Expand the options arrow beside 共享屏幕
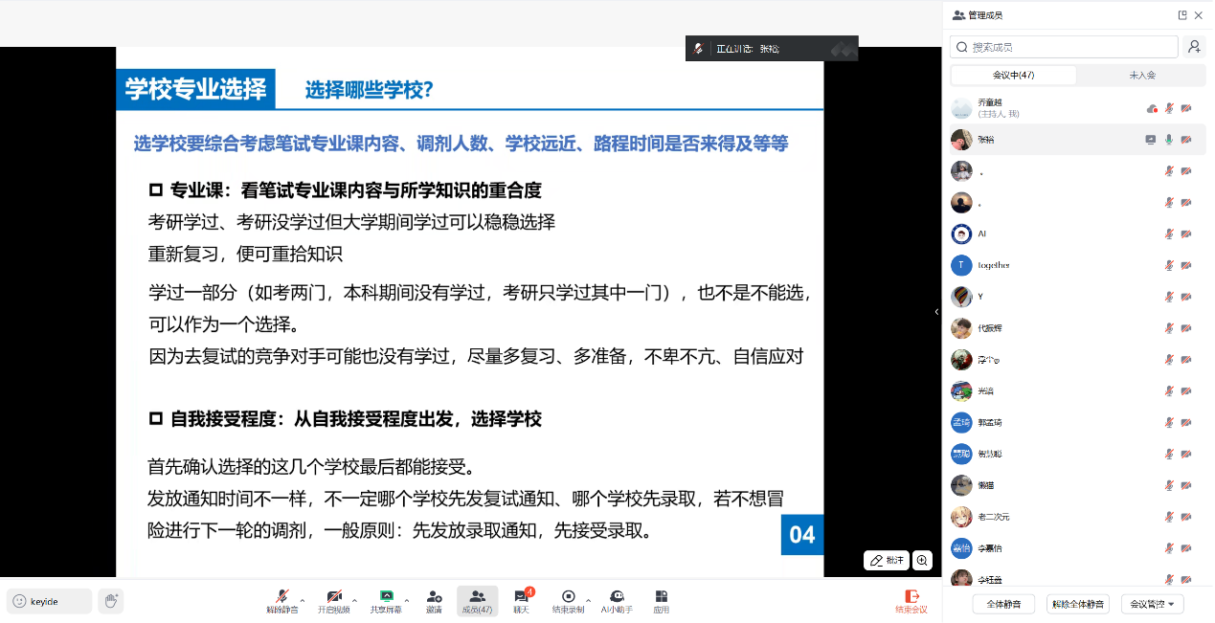Image resolution: width=1215 pixels, height=623 pixels. pos(407,601)
